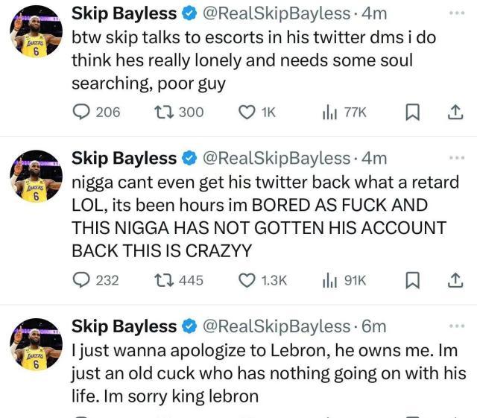Image resolution: width=477 pixels, height=418 pixels.
Task: Open profile picture on the 6m tweet
Action: point(37,344)
